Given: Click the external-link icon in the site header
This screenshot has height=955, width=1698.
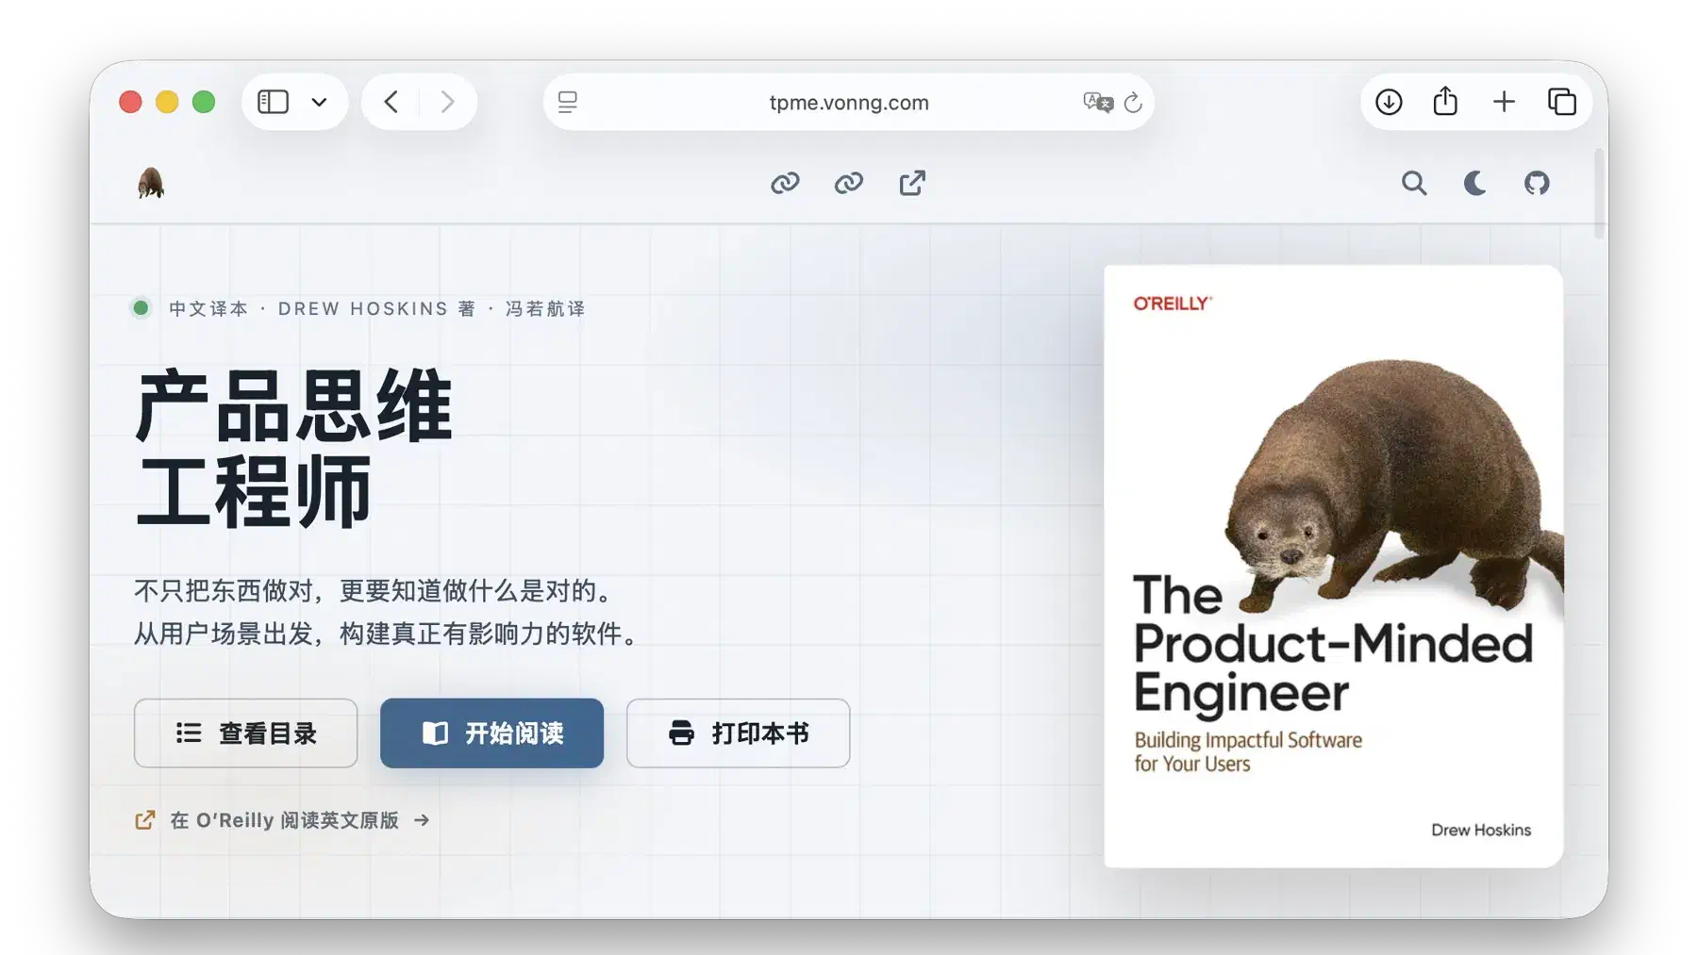Looking at the screenshot, I should click(912, 183).
